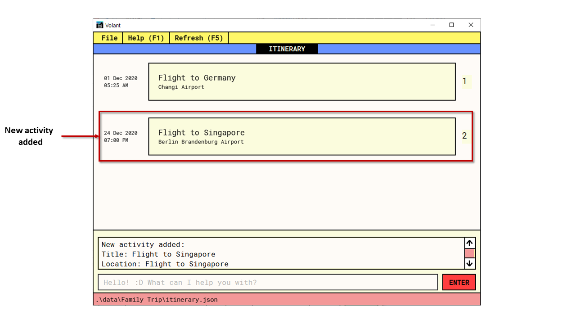Click the Volant window title text
Image resolution: width=576 pixels, height=324 pixels.
point(113,26)
